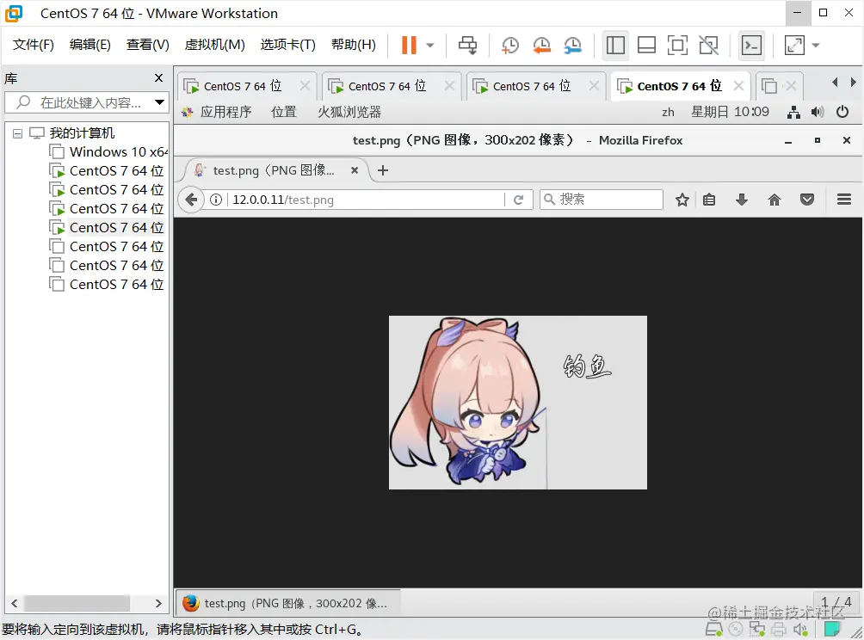Click the Pocket icon in Firefox toolbar
The height and width of the screenshot is (640, 864).
point(806,199)
